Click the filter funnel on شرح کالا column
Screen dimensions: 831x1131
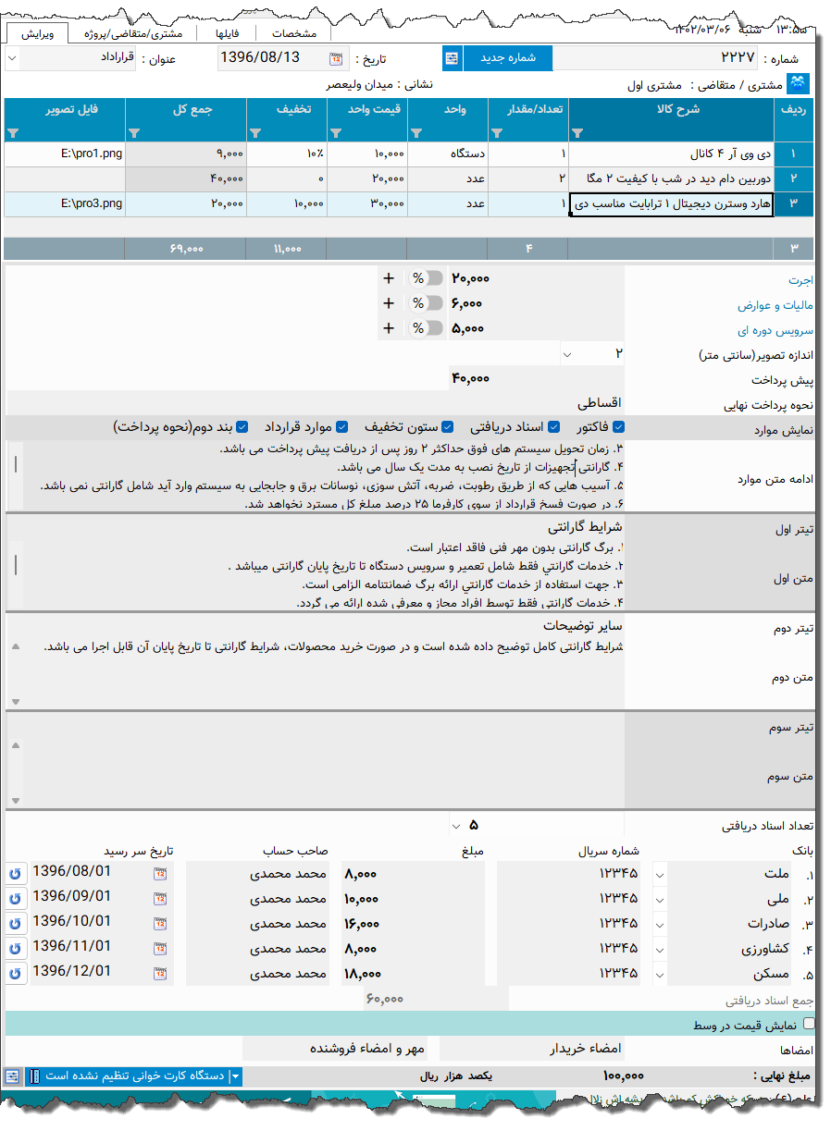578,133
